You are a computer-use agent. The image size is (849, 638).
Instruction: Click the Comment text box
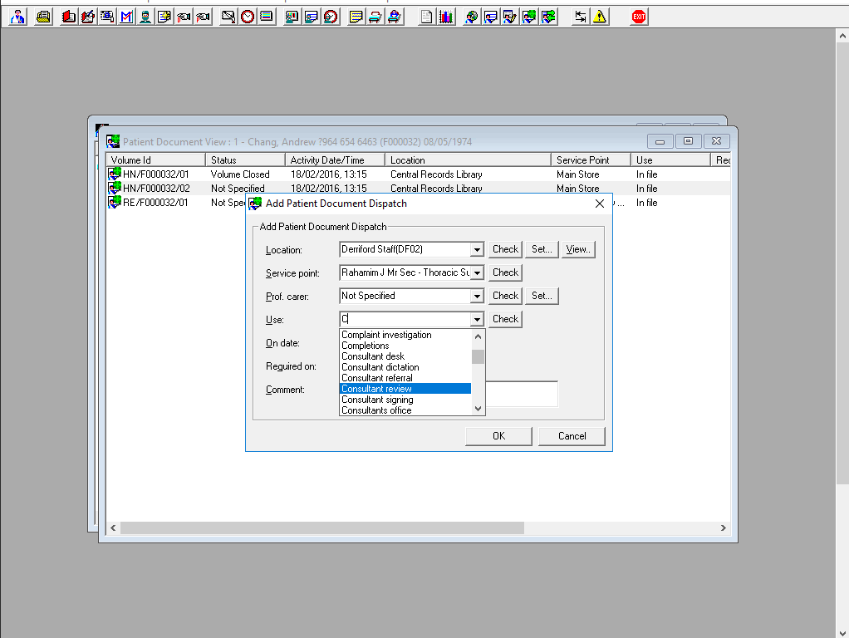522,394
